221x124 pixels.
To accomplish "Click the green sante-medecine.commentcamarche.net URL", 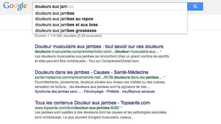I will tap(98, 77).
